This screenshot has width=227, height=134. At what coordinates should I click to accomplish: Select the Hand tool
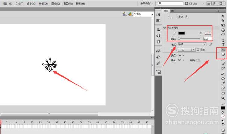pyautogui.click(x=223, y=93)
